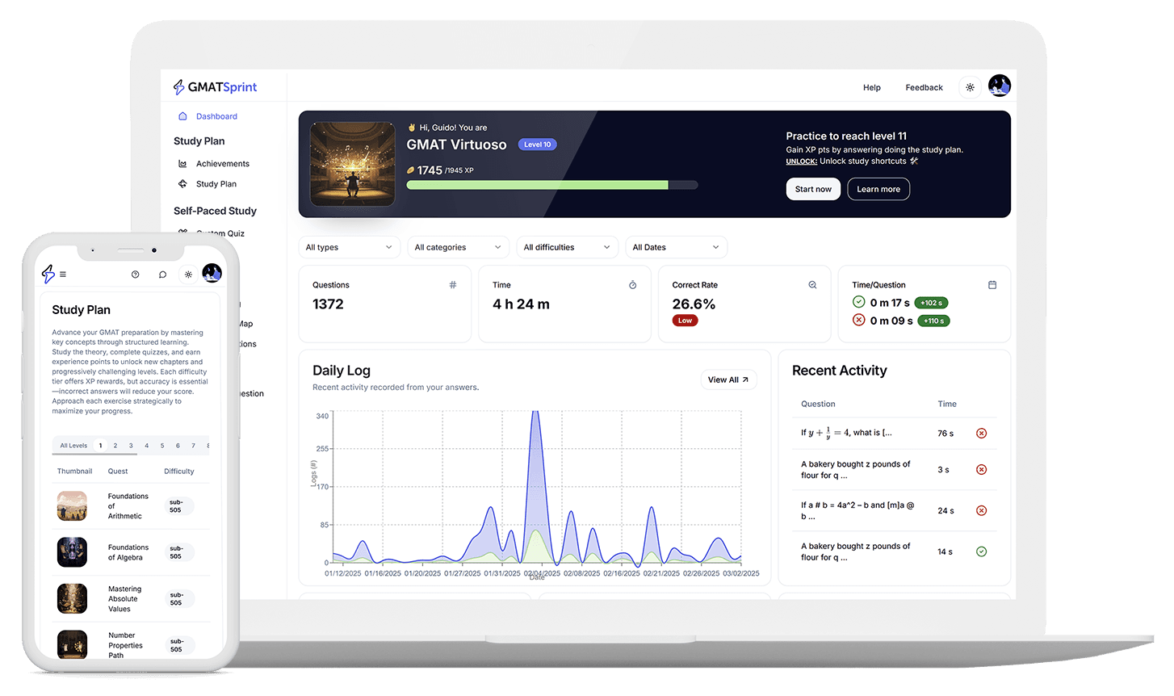This screenshot has height=696, width=1174.
Task: Select level 4 tab on phone
Action: 146,446
